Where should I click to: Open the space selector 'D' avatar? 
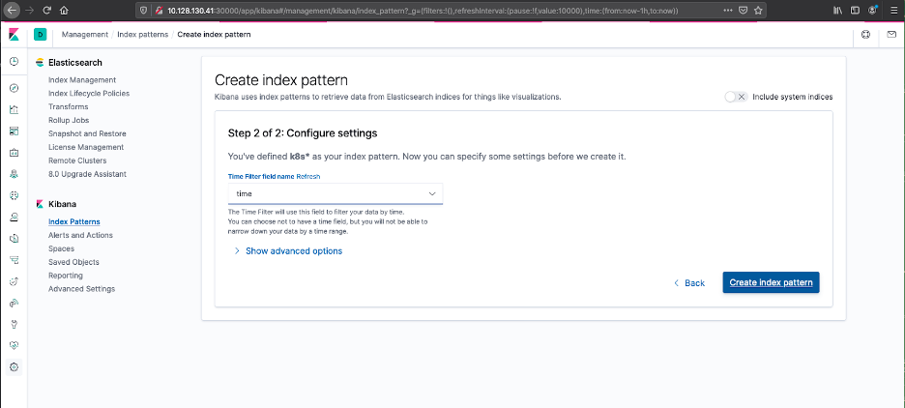click(x=41, y=35)
